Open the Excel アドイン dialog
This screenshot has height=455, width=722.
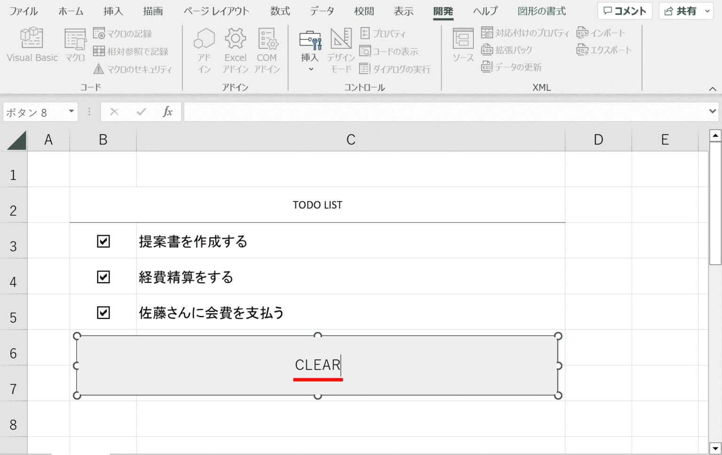tap(235, 50)
